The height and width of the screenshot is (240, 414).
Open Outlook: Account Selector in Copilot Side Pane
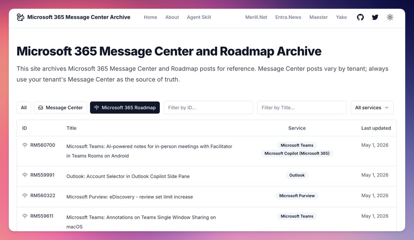pos(128,176)
